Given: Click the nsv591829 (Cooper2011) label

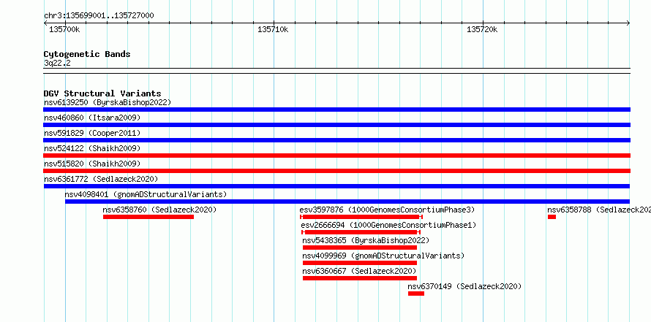Looking at the screenshot, I should [x=92, y=133].
